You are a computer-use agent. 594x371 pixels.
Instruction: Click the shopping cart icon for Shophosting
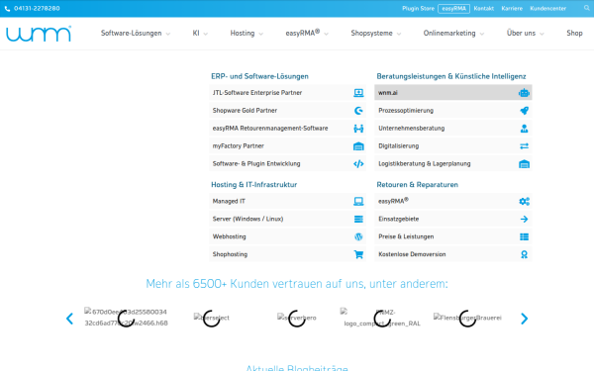(358, 254)
